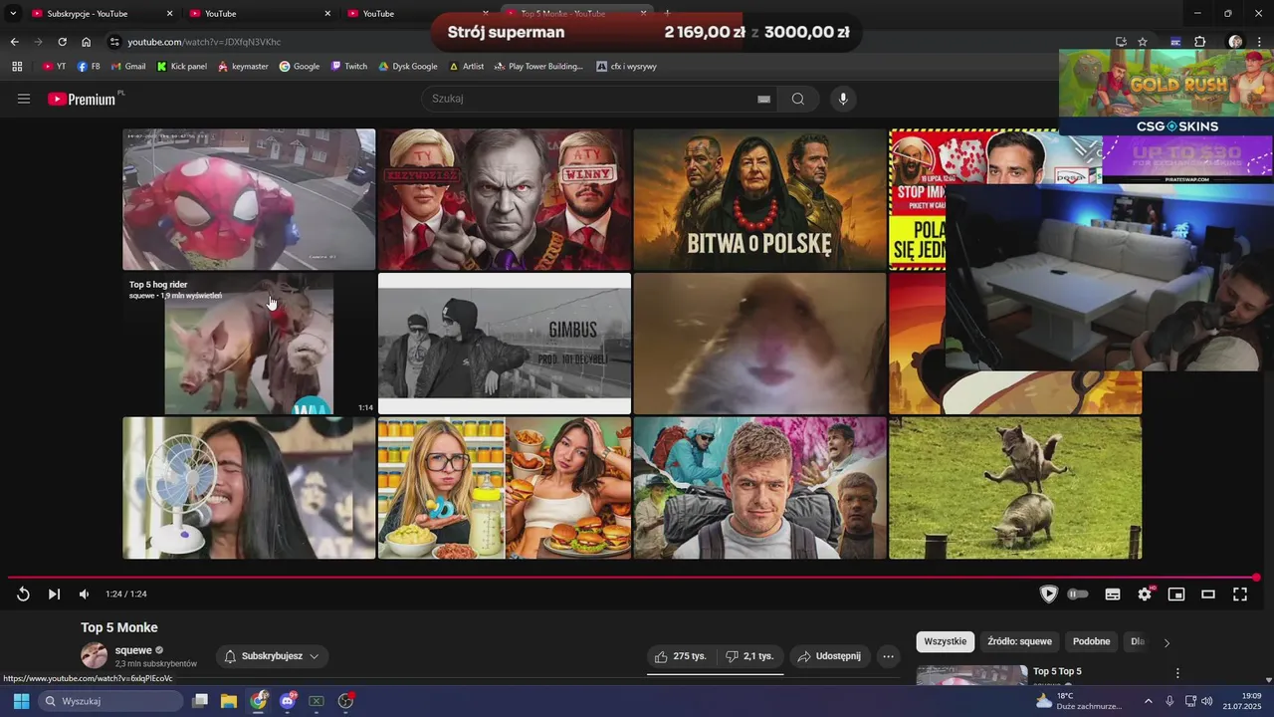Click the YouTube Premium logo
This screenshot has height=717, width=1274.
click(x=82, y=99)
